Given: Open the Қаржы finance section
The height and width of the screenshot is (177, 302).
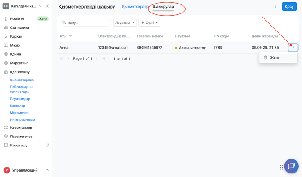Looking at the screenshot, I should point(16,36).
